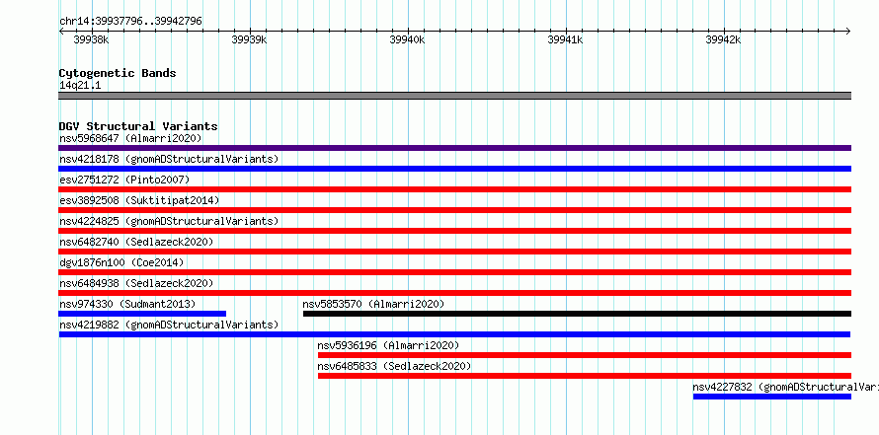Viewport: 879px width, 435px height.
Task: Click the blue nsv4219882 variant bar
Action: pyautogui.click(x=454, y=334)
